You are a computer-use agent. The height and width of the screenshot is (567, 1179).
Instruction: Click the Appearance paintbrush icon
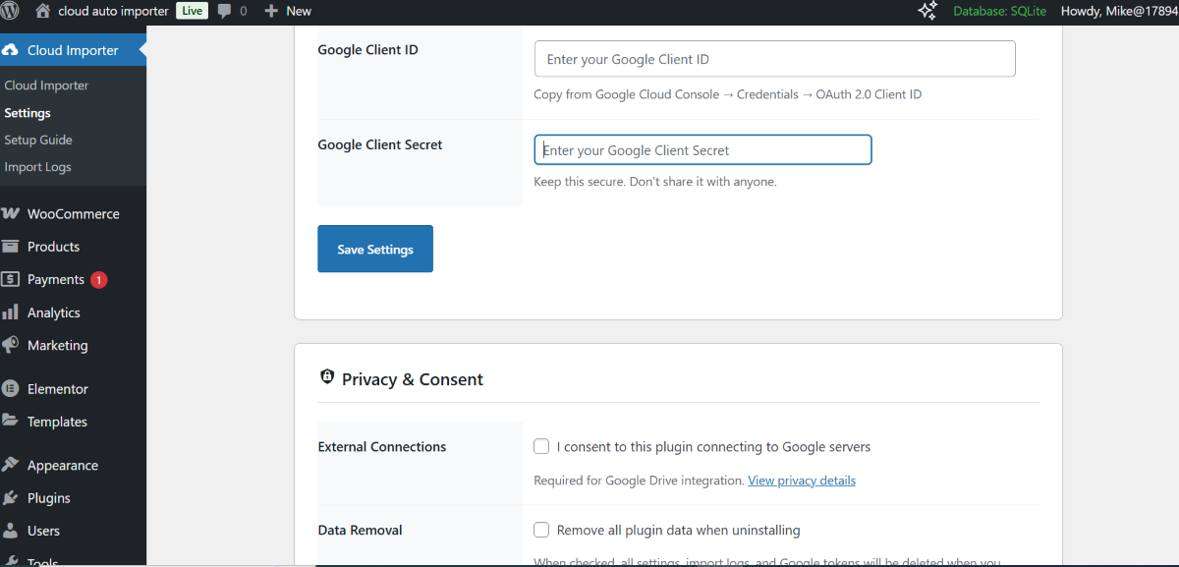[x=11, y=465]
